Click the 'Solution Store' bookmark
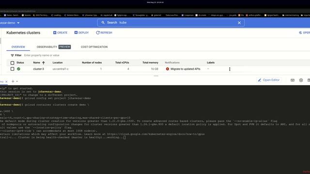310x174 pixels. pos(72,15)
